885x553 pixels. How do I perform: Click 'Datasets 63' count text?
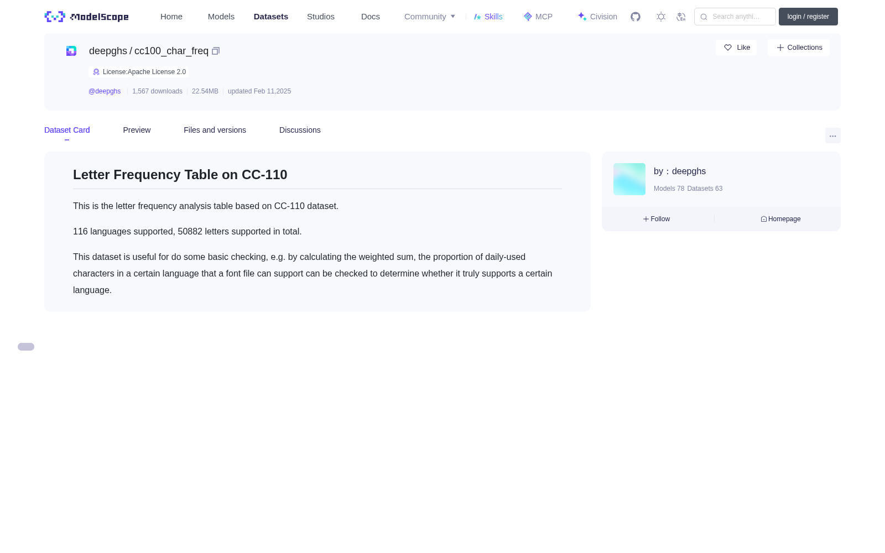click(705, 189)
